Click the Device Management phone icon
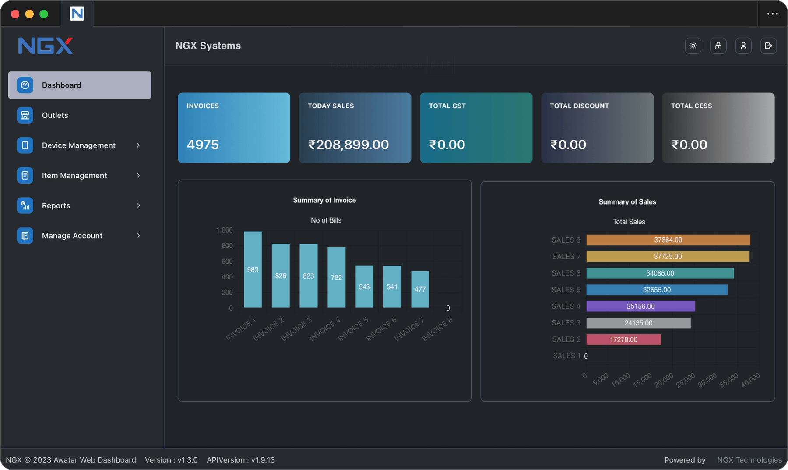This screenshot has width=788, height=470. coord(25,145)
